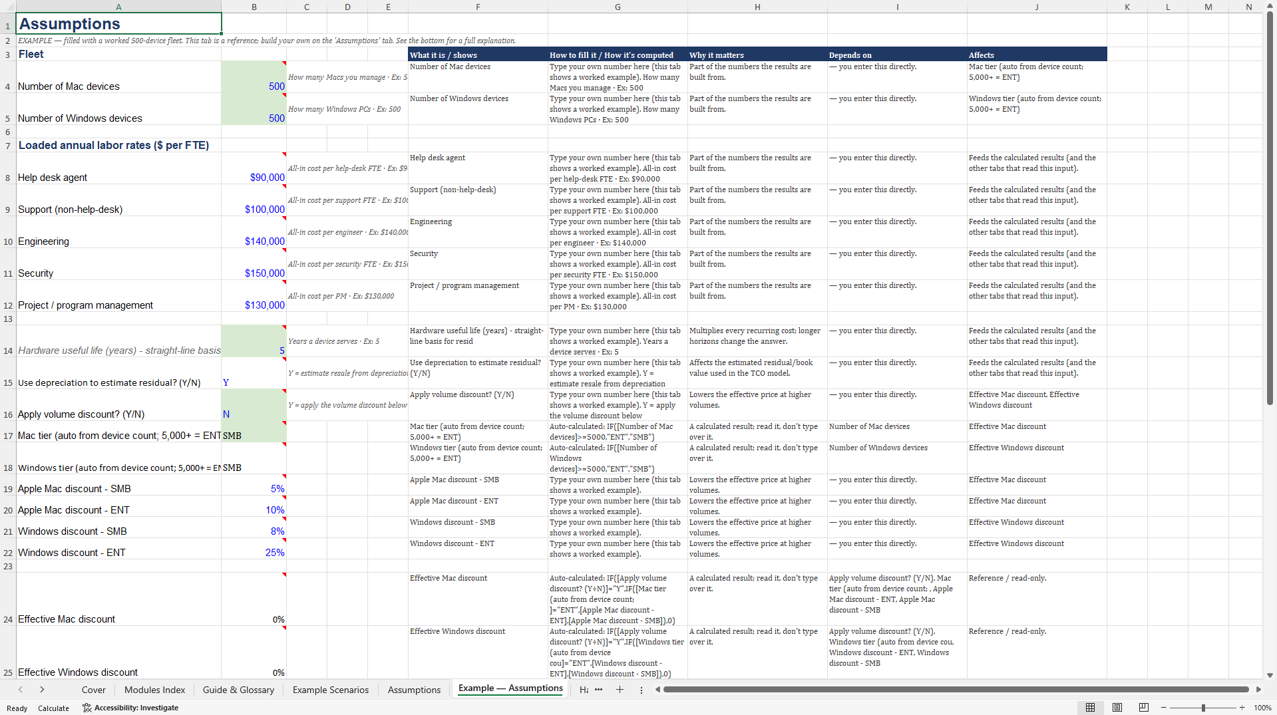Select 'Loaded annual labor rates' heading cell
1277x715 pixels.
(x=118, y=145)
